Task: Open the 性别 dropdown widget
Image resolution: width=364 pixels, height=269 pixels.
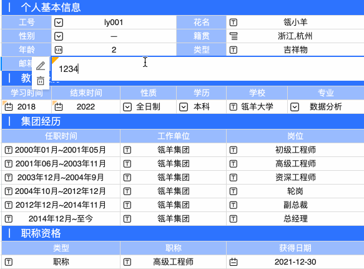Action: (x=59, y=36)
